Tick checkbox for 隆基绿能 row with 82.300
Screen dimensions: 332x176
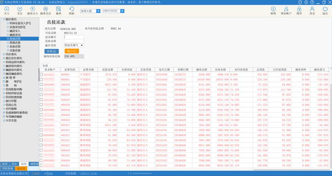(41, 130)
